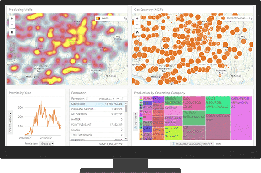Sort table by Formation column arrows
This screenshot has width=261, height=173.
click(x=87, y=99)
